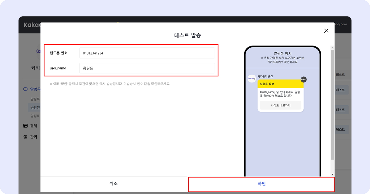The width and height of the screenshot is (370, 194).
Task: Click the Kakaoly profile avatar in the preview
Action: tap(252, 79)
